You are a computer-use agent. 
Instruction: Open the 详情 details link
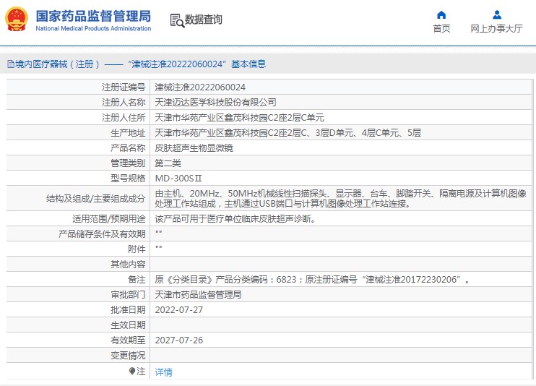(x=163, y=372)
